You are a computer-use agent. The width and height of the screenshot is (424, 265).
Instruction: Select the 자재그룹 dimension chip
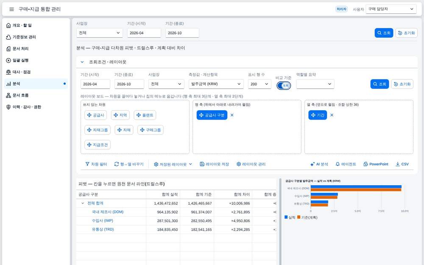[x=98, y=130]
